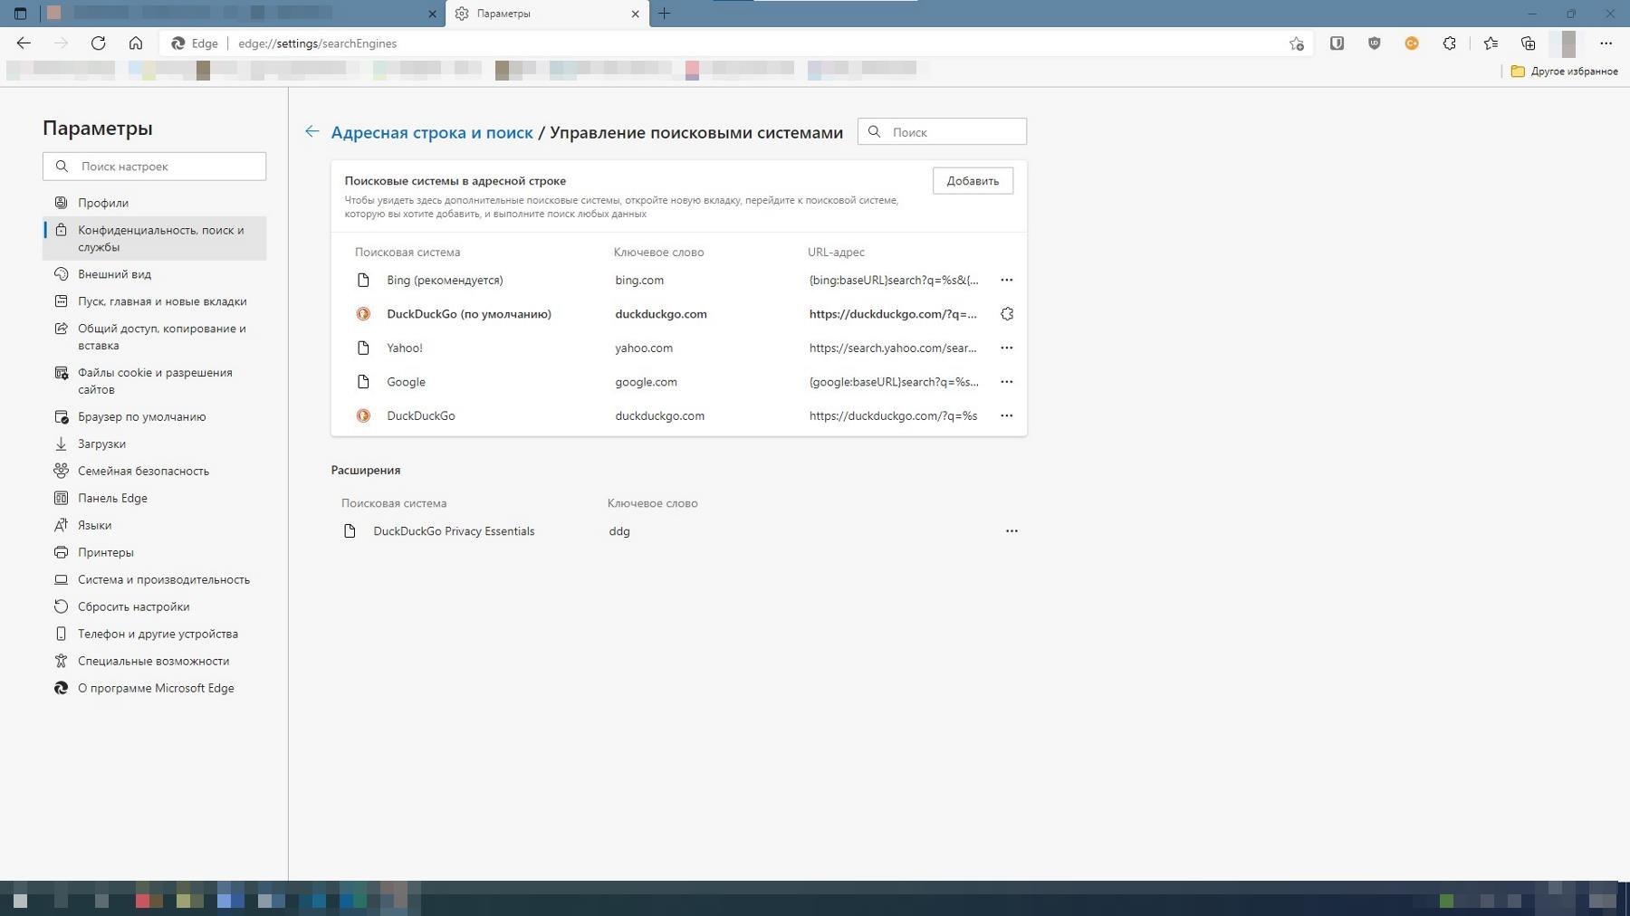Click the DuckDuckGo logo in the default row
1630x916 pixels.
coord(363,314)
